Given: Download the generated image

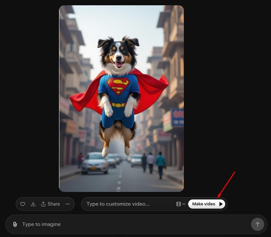Looking at the screenshot, I should coord(33,204).
